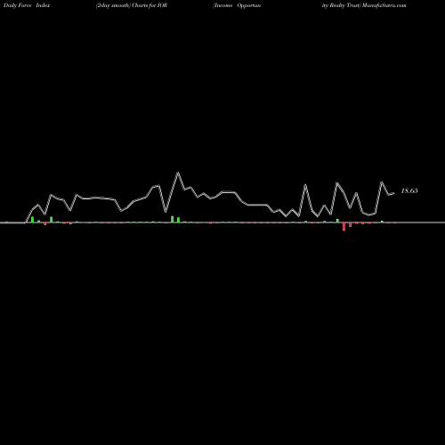The image size is (445, 445).
Task: Click the 18.65 value label
Action: [x=409, y=190]
